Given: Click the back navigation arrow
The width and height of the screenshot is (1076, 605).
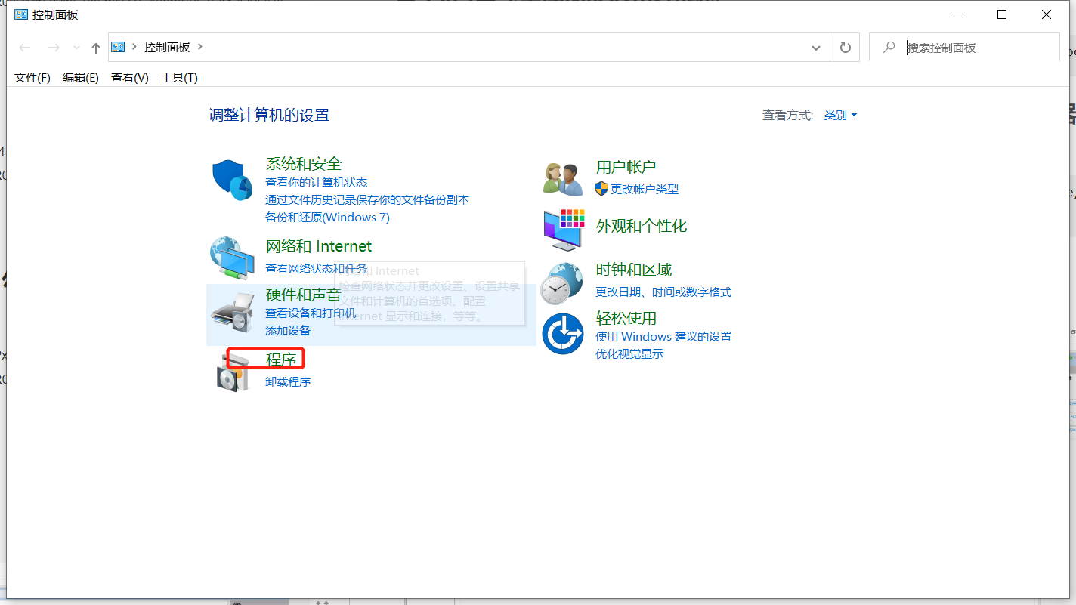Looking at the screenshot, I should [24, 47].
